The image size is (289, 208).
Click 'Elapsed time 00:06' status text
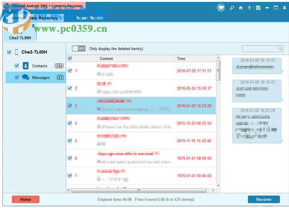click(115, 199)
